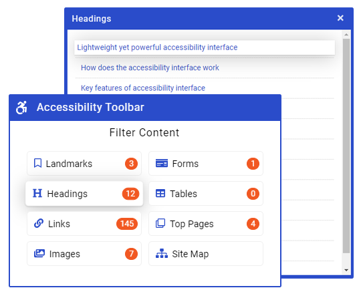Click the scrollbar down arrow in Headings panel
361x294 pixels.
[346, 270]
